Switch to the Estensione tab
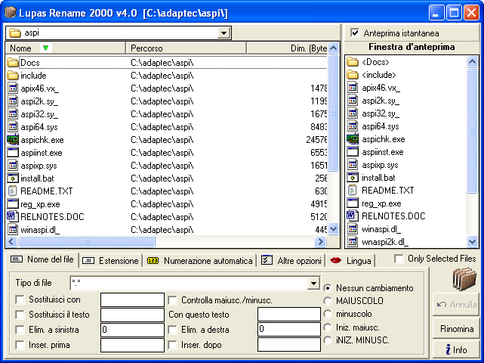Viewport: 484px width, 363px height. coord(111,260)
